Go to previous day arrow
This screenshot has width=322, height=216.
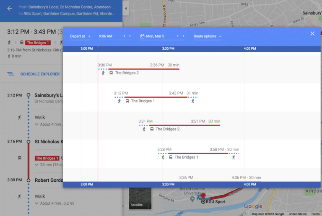point(178,36)
